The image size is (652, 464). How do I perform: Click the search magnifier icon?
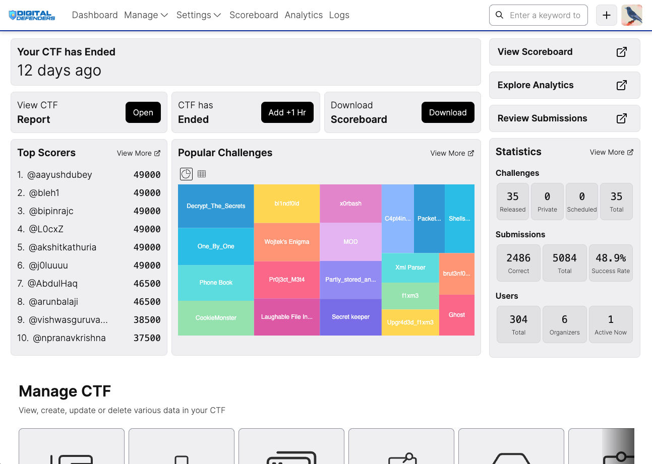[500, 15]
